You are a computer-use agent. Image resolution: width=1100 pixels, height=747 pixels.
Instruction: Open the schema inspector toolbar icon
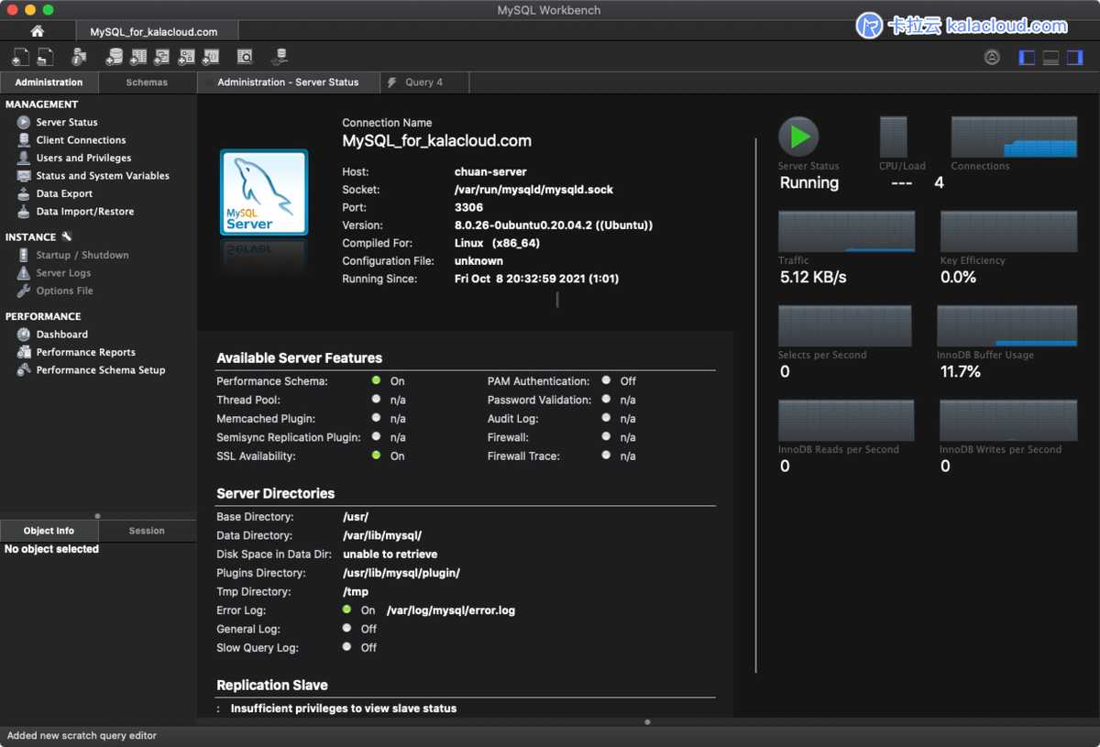click(x=79, y=57)
